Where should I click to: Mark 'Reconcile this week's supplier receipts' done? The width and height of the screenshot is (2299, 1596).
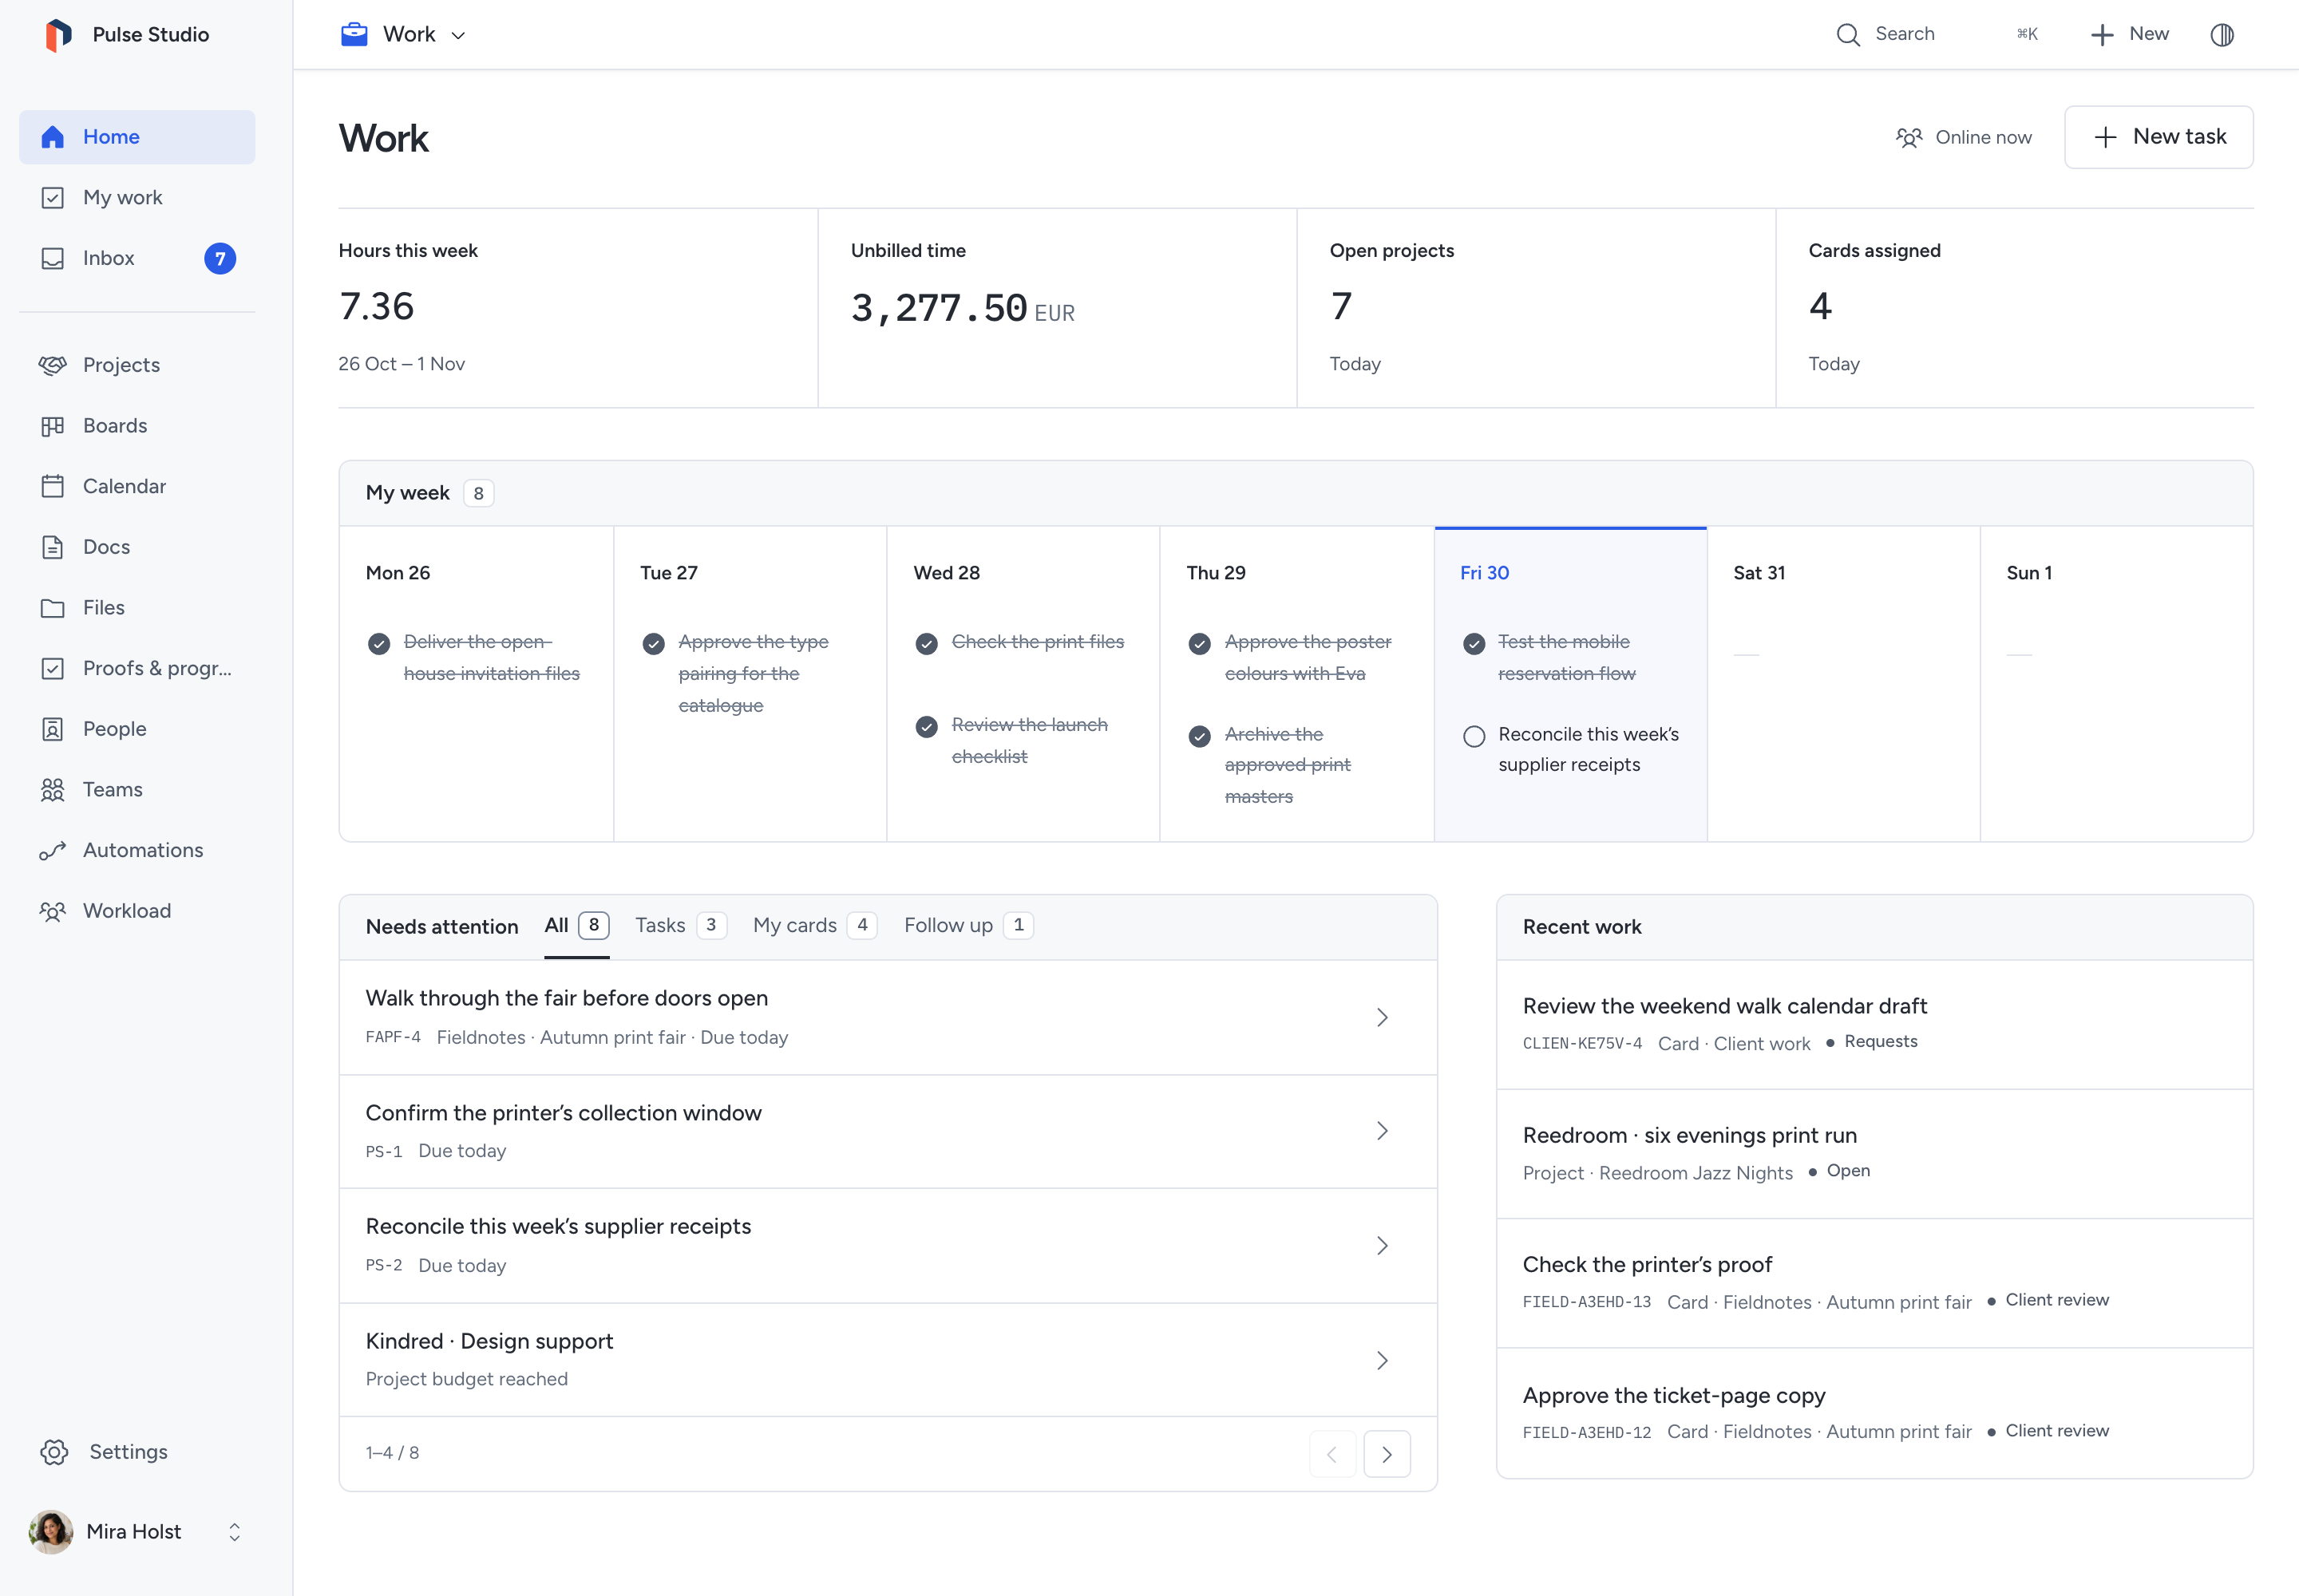[x=1474, y=737]
